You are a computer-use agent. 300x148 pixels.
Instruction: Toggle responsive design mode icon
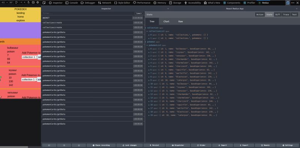click(x=288, y=3)
